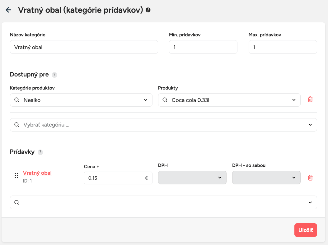Delete the Nealko category row
Image resolution: width=328 pixels, height=245 pixels.
click(310, 99)
